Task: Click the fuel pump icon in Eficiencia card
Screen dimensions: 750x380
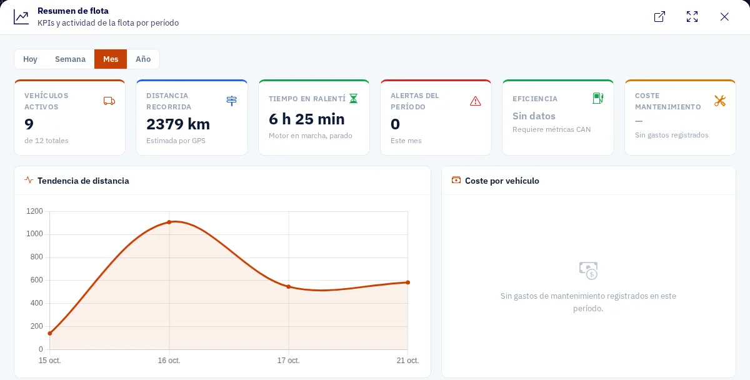Action: 598,98
